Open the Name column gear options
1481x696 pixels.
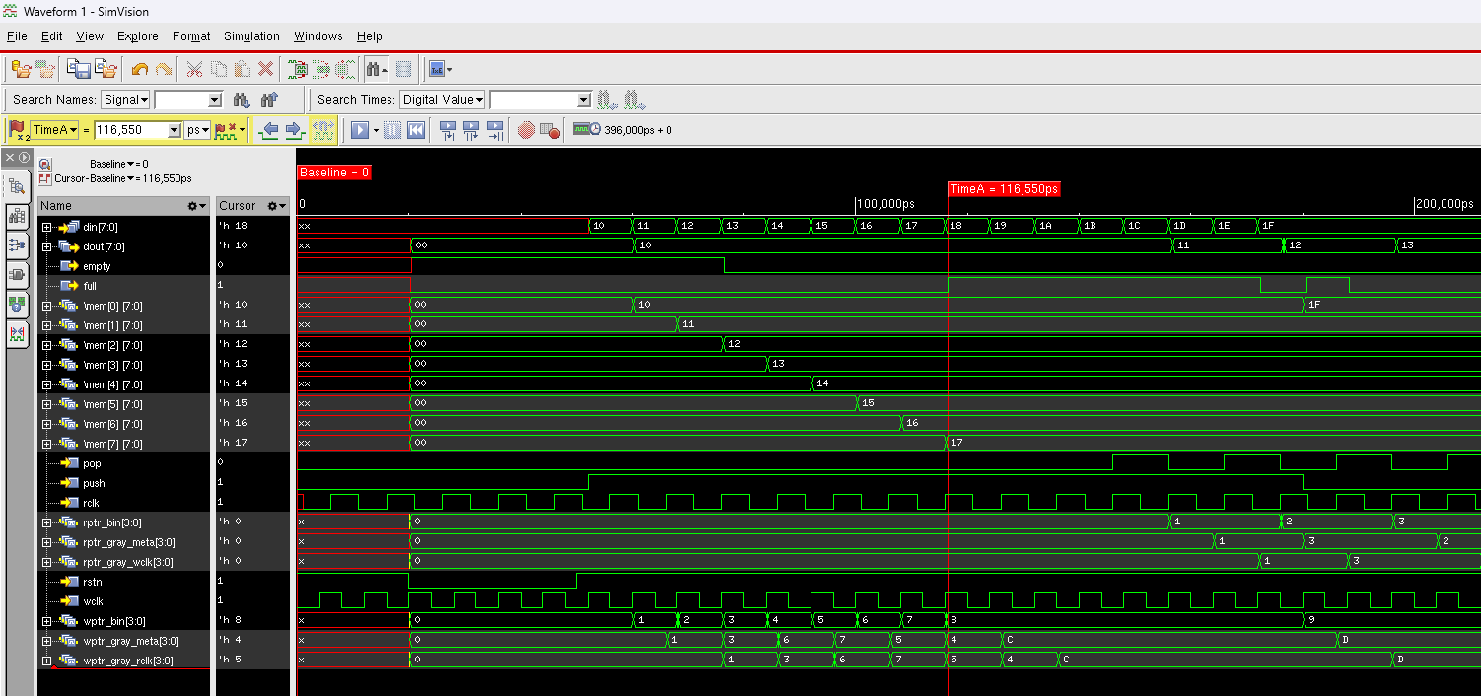click(x=197, y=206)
